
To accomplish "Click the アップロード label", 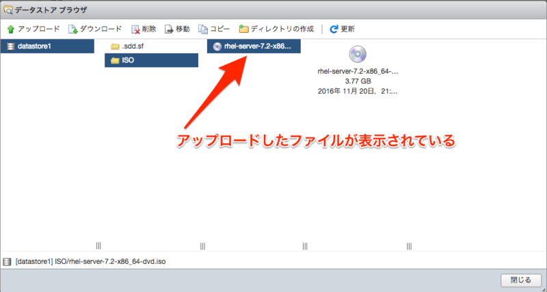I will click(x=39, y=29).
